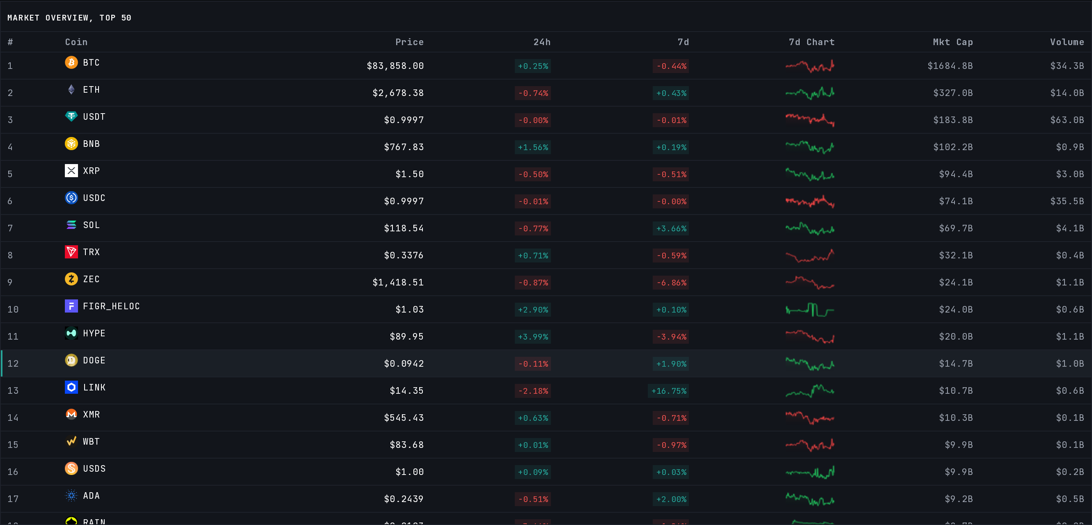Click ZEC's -6.86% 7d change badge
Screen dimensions: 1092x525
(671, 283)
